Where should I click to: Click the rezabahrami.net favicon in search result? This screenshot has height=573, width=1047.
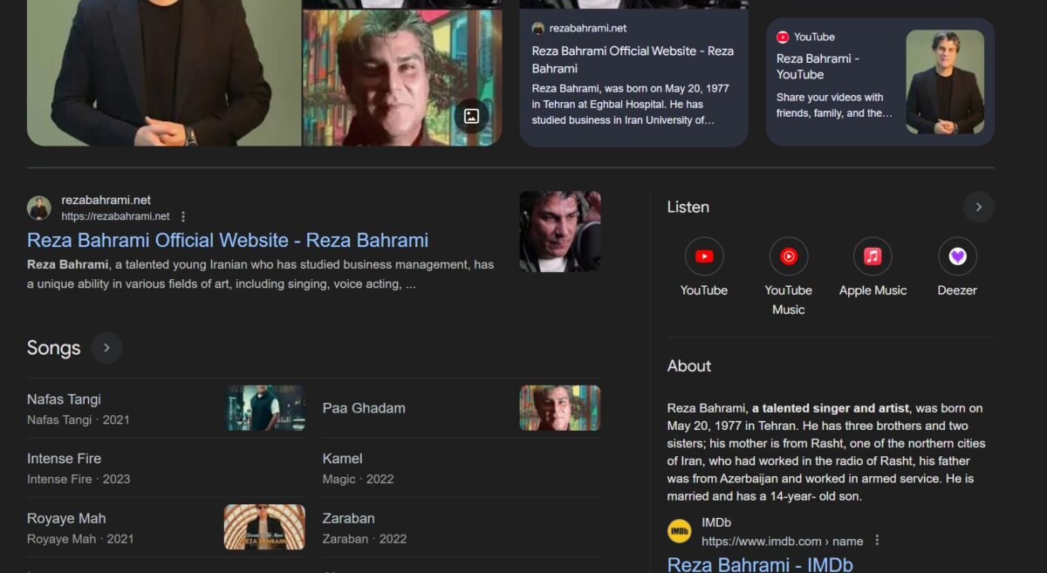pyautogui.click(x=39, y=208)
